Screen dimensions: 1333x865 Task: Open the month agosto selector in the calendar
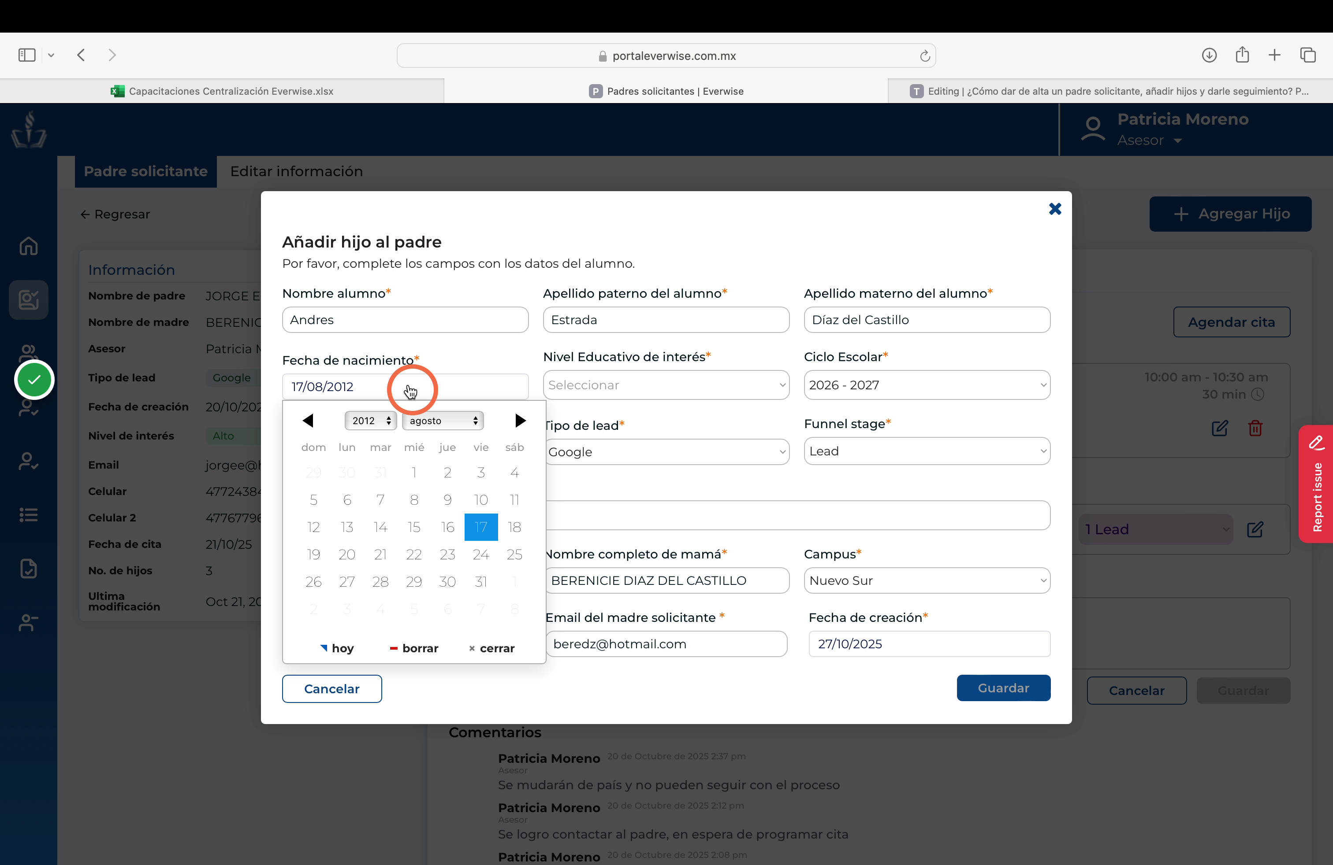click(x=443, y=421)
